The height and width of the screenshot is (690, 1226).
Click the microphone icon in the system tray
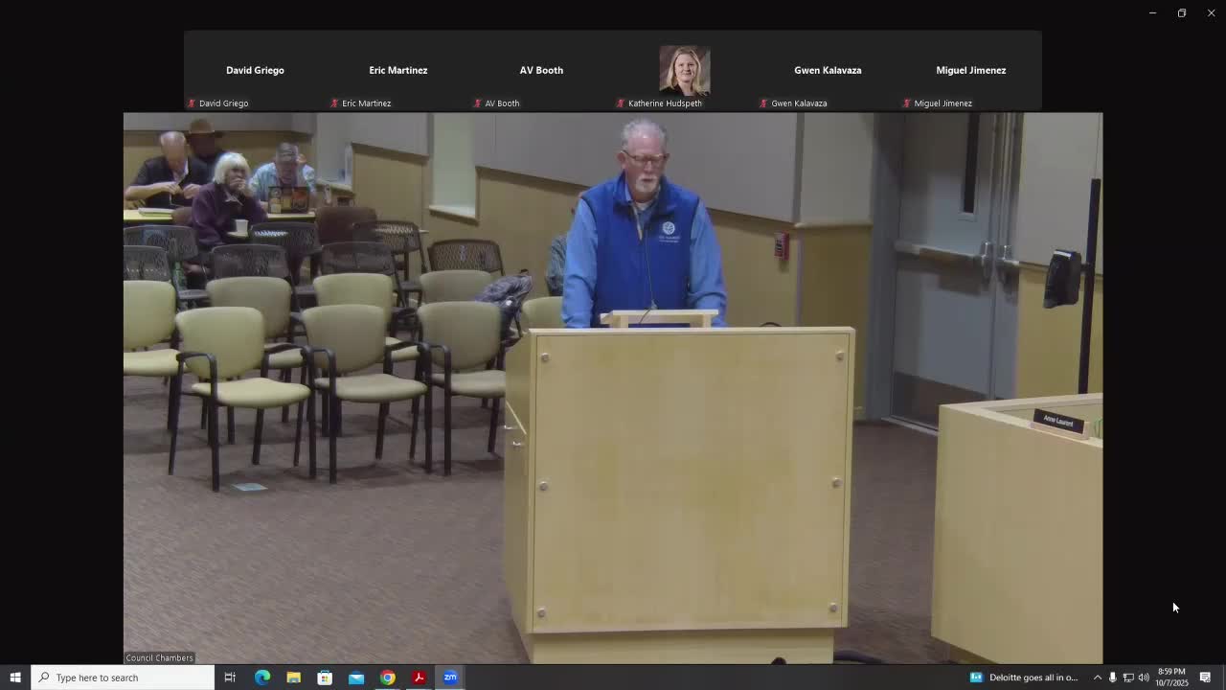(1112, 678)
